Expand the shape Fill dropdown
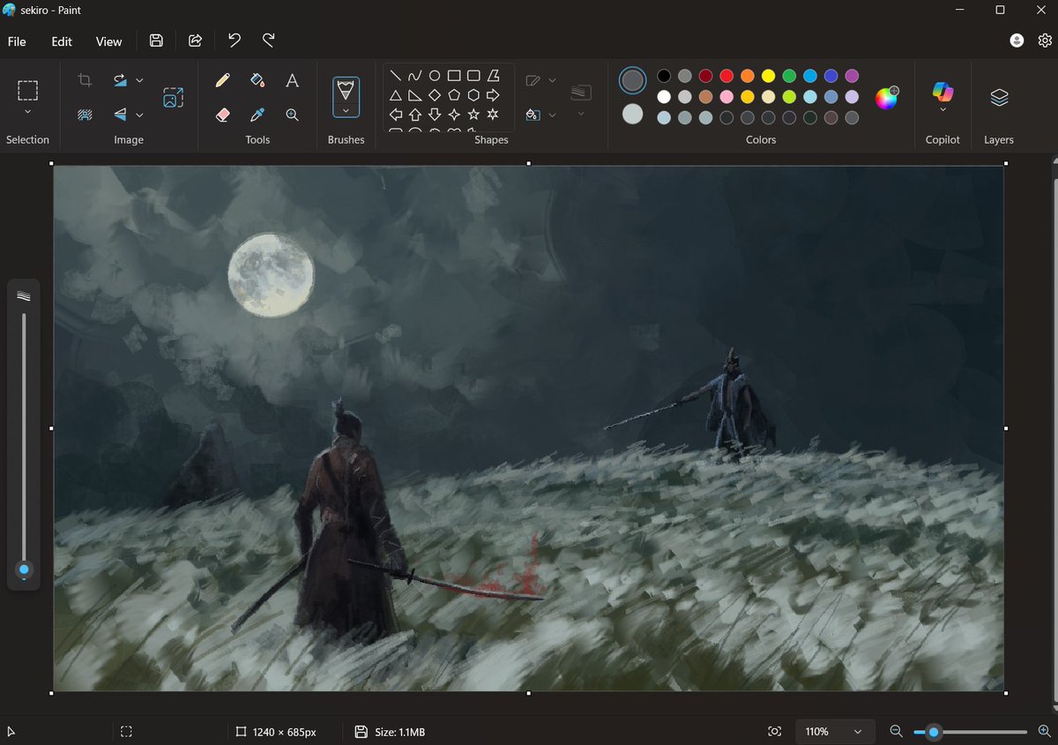1058x745 pixels. 552,115
